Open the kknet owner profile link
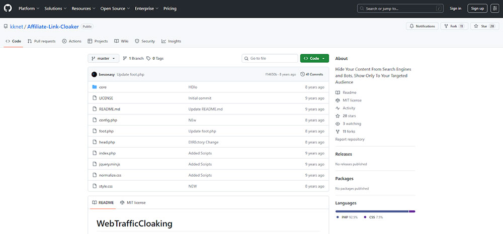 point(17,27)
